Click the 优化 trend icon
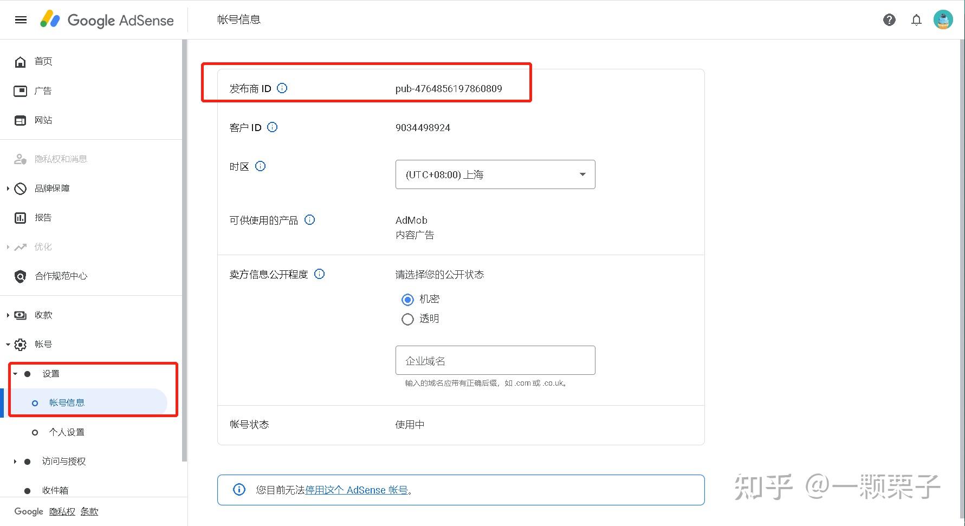965x526 pixels. [20, 247]
